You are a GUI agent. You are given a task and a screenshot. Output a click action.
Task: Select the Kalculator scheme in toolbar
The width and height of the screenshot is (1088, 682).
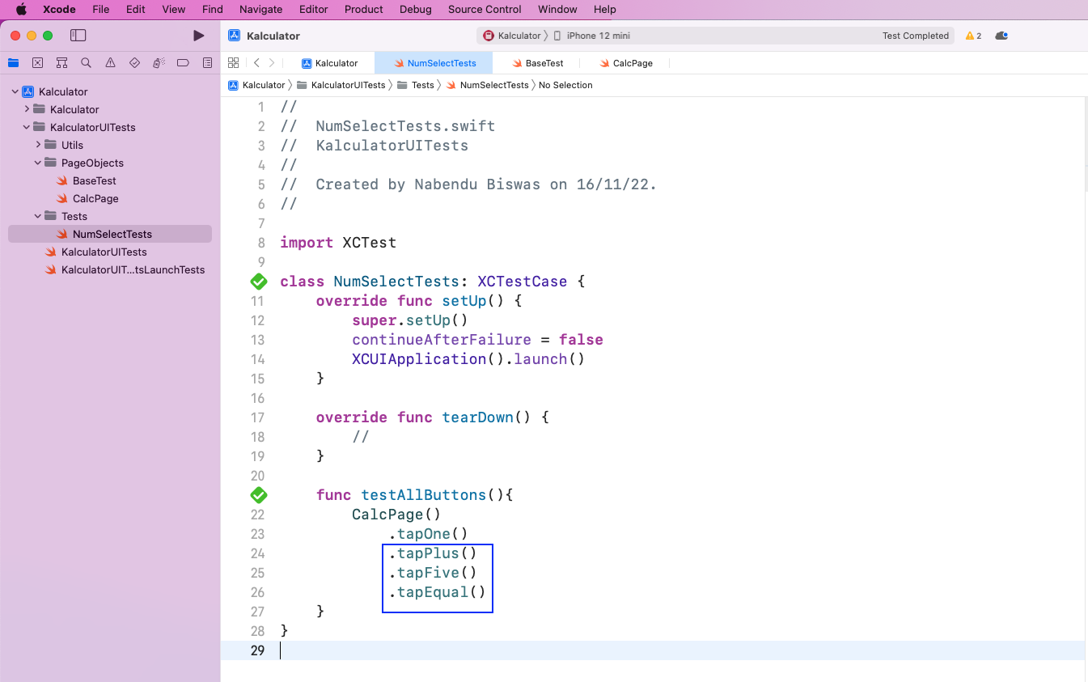coord(512,36)
